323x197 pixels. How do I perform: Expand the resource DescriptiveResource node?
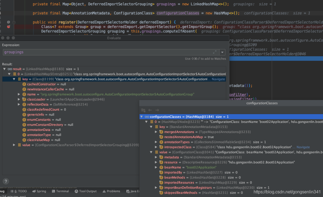[156, 162]
